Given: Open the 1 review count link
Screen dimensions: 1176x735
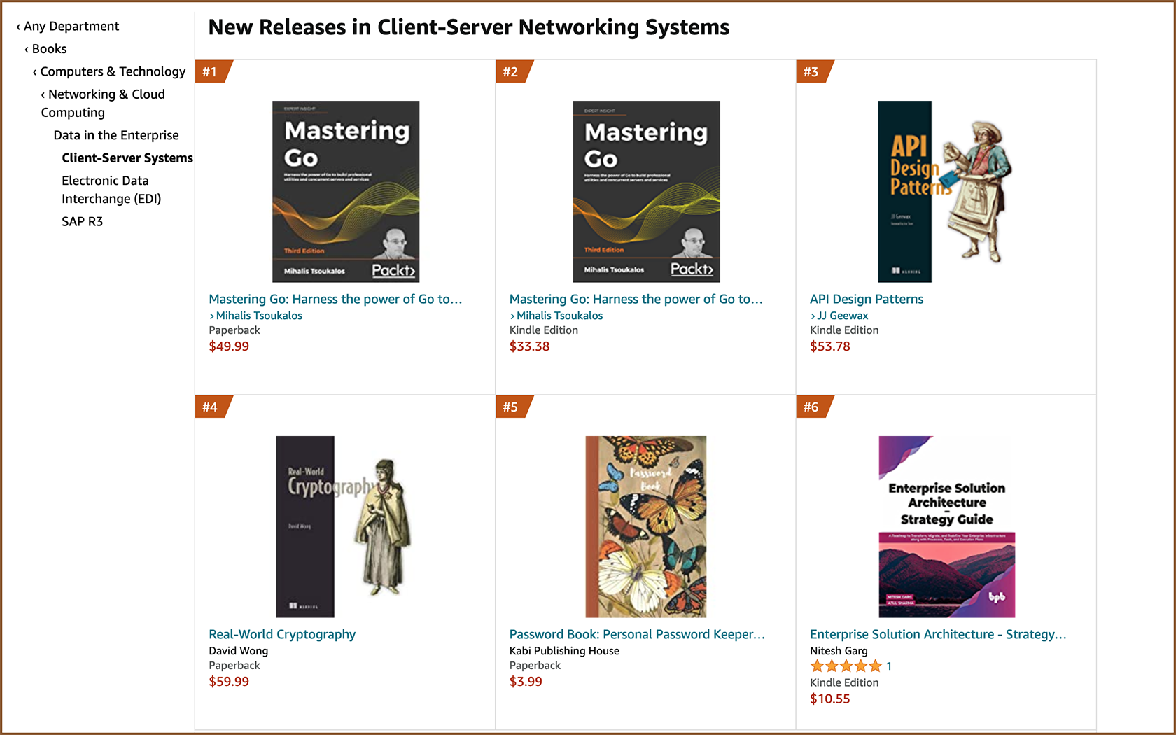Looking at the screenshot, I should pyautogui.click(x=889, y=666).
